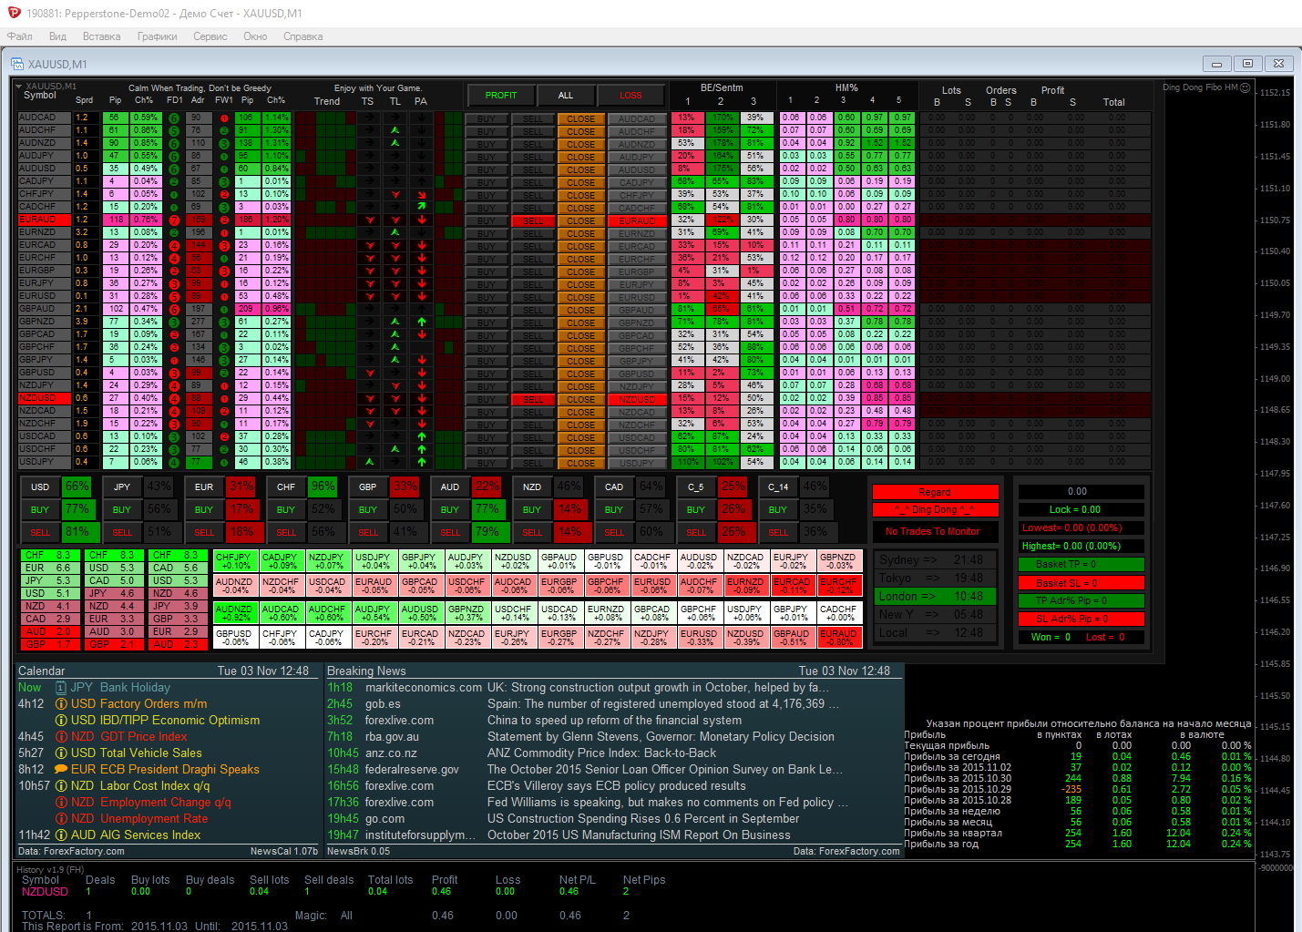Click the EURAUD -0.80% heatmap tile

coord(838,638)
